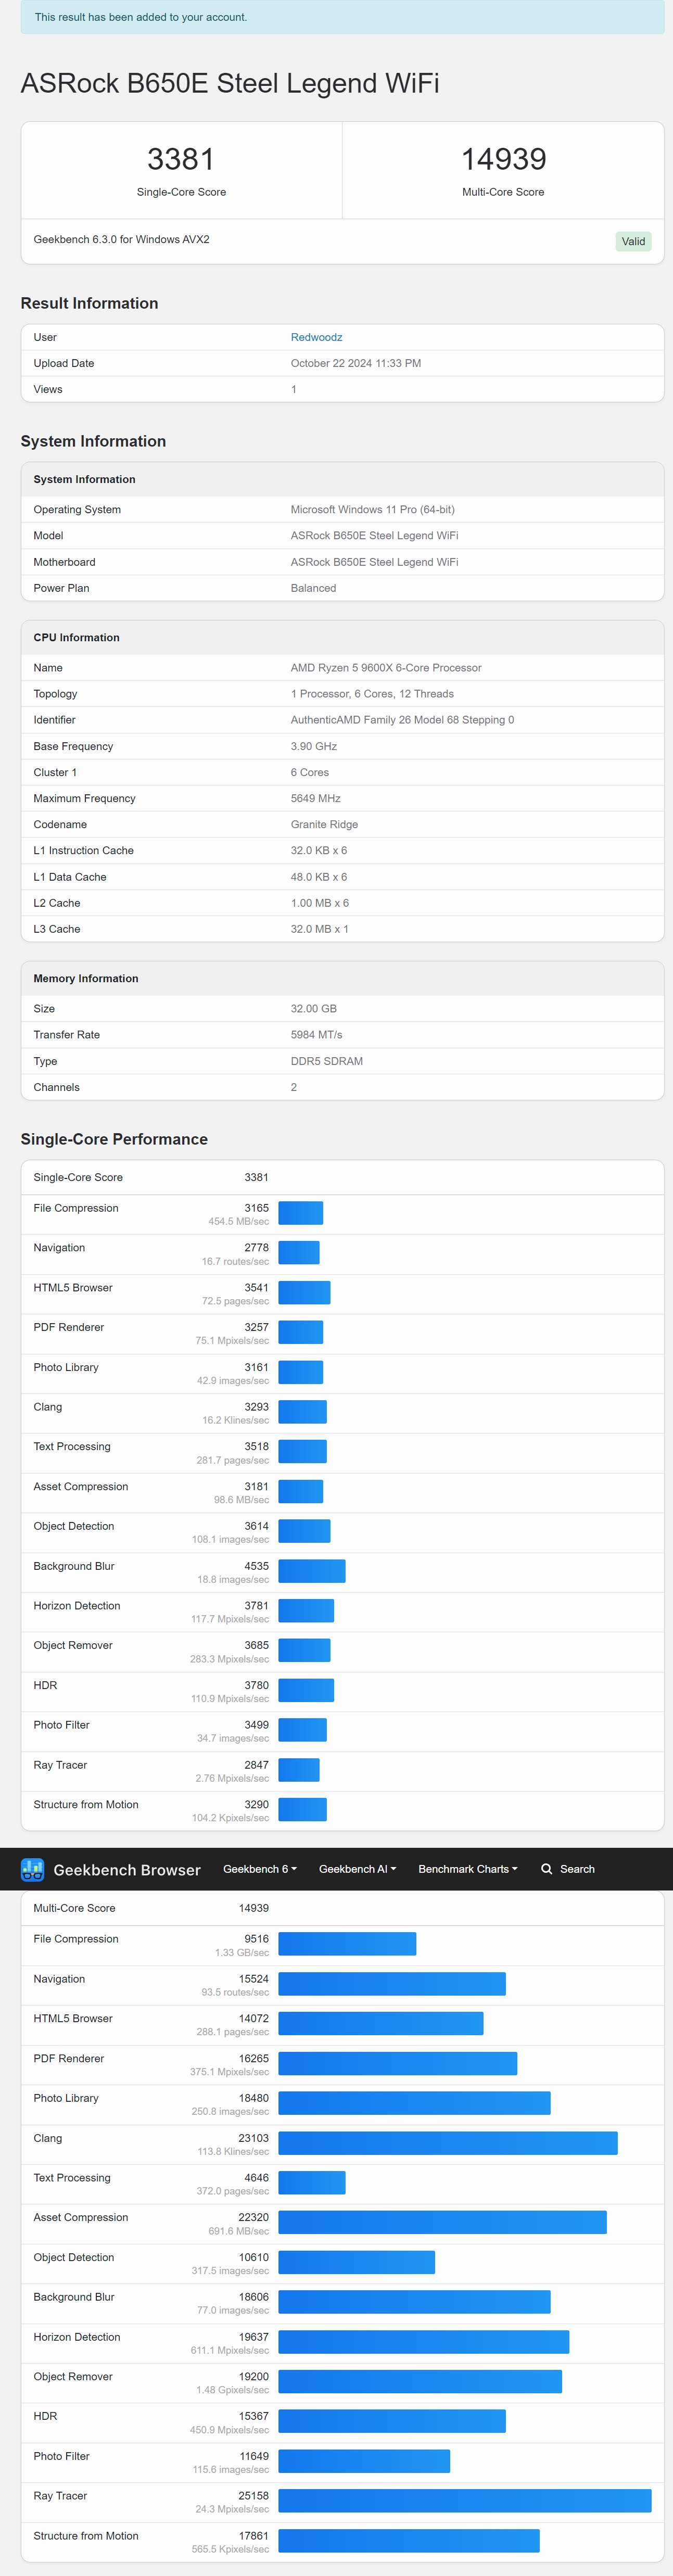Viewport: 673px width, 2576px height.
Task: Click single-core Structure from Motion label
Action: coord(86,1805)
